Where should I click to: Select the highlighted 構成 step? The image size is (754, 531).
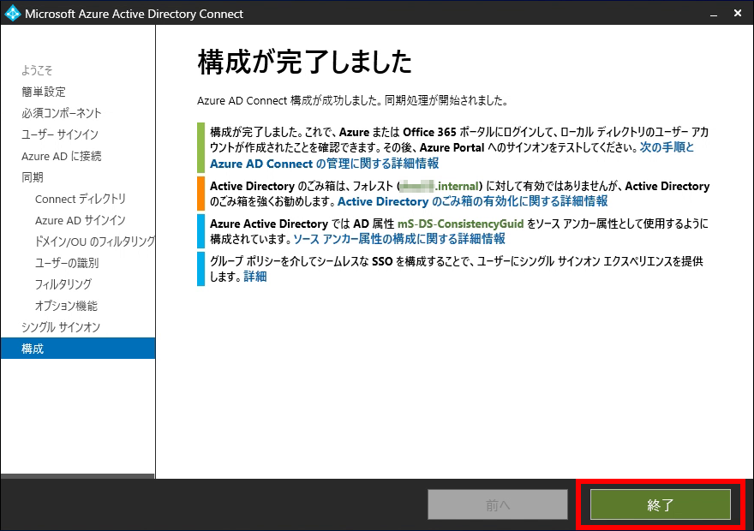tap(78, 349)
